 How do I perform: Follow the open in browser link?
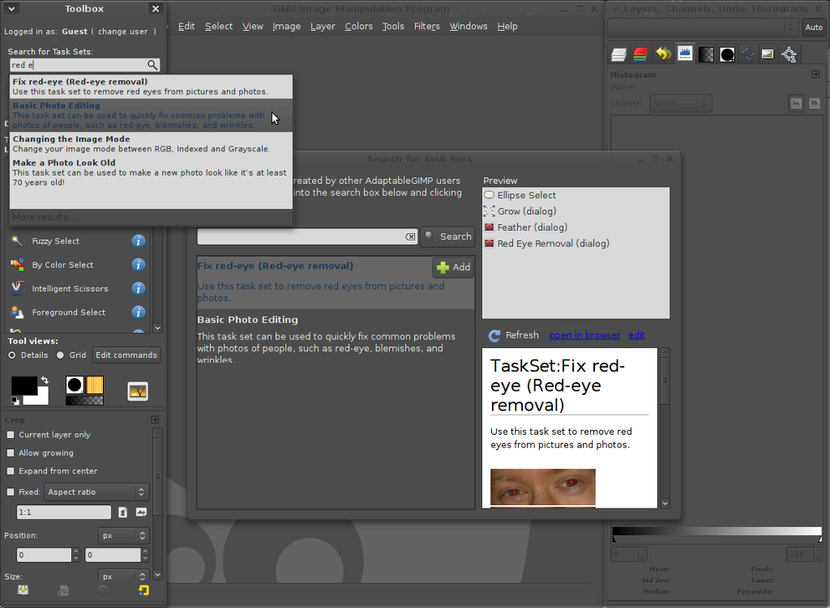584,335
